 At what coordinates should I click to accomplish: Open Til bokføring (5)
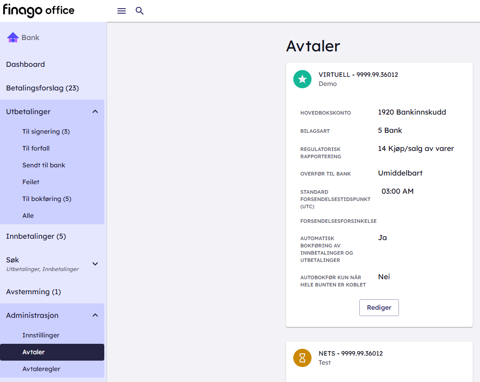click(47, 199)
